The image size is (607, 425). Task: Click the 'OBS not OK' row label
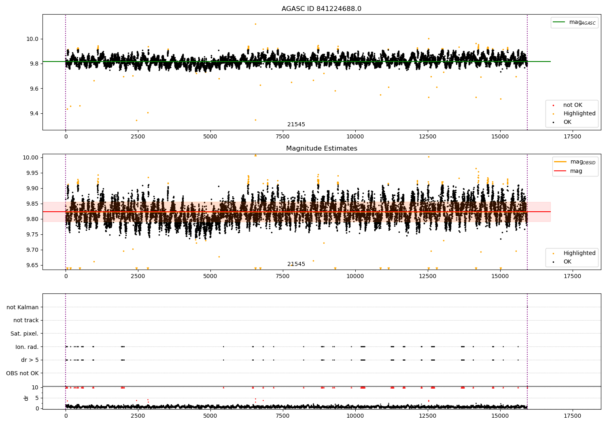tap(23, 373)
